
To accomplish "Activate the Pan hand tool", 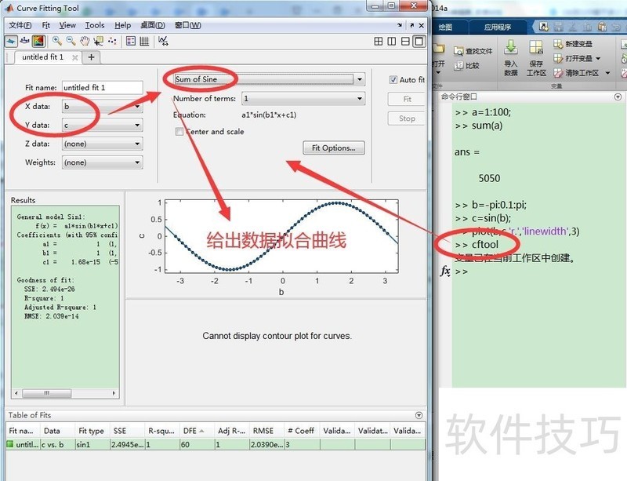I will (x=85, y=41).
